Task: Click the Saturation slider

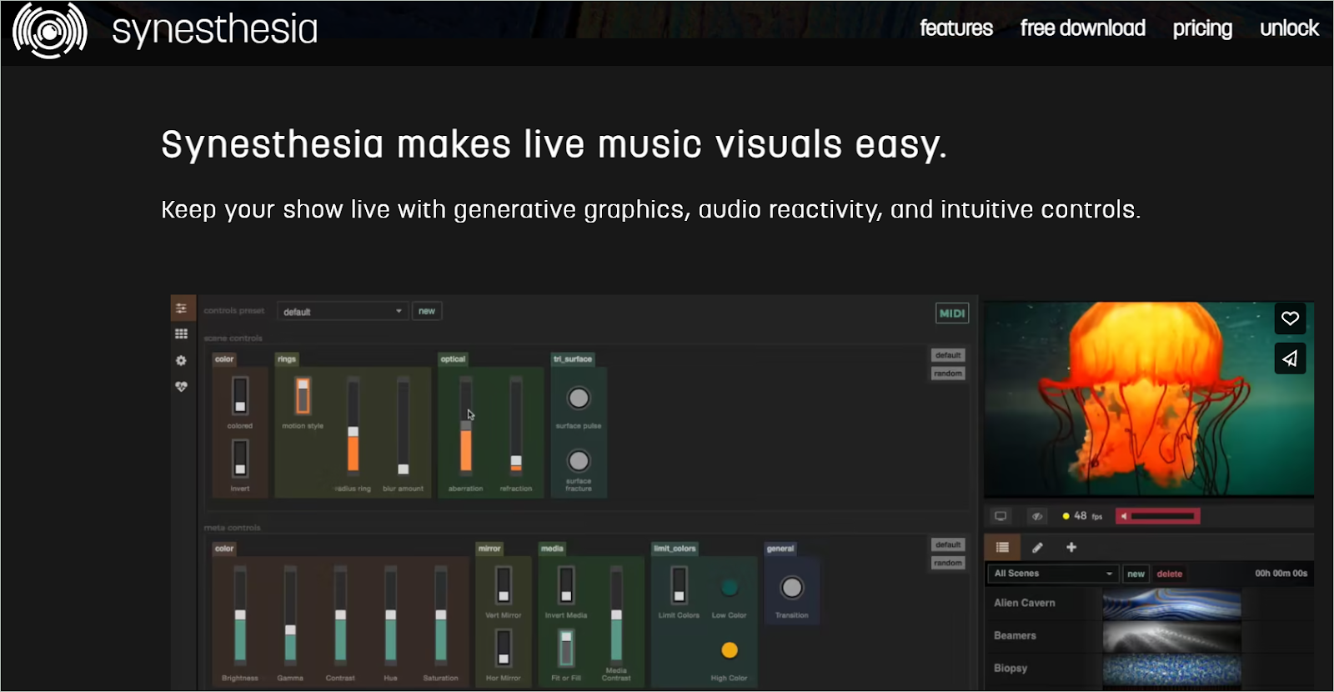Action: coord(441,614)
